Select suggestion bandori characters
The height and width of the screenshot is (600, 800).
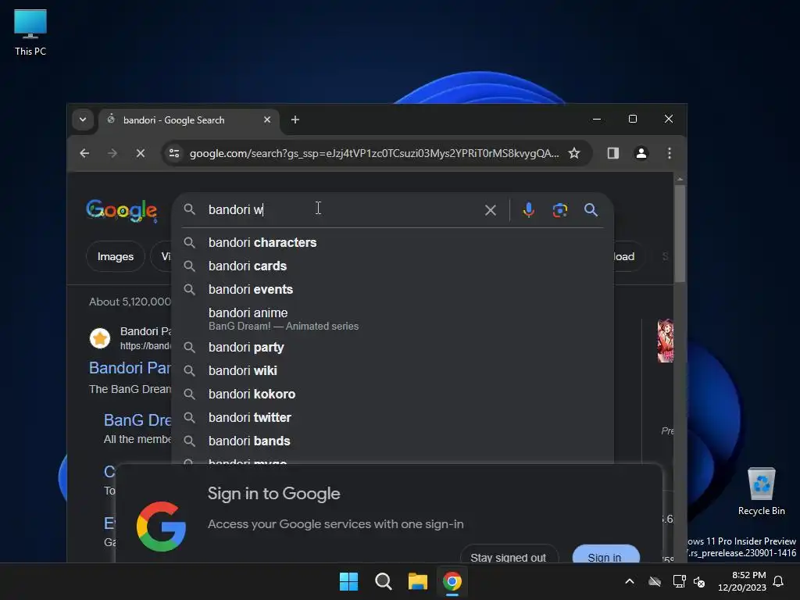[x=392, y=242]
